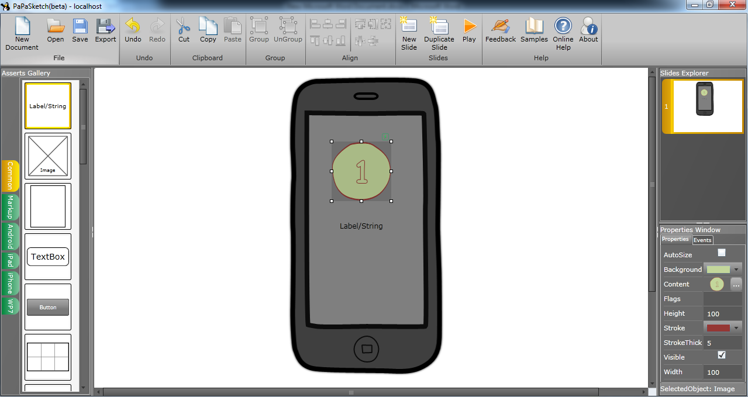Click the Flags value field
The width and height of the screenshot is (748, 397).
coord(723,299)
